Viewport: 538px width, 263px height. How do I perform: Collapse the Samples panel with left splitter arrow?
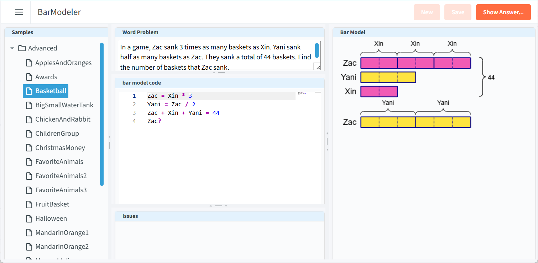(x=110, y=137)
